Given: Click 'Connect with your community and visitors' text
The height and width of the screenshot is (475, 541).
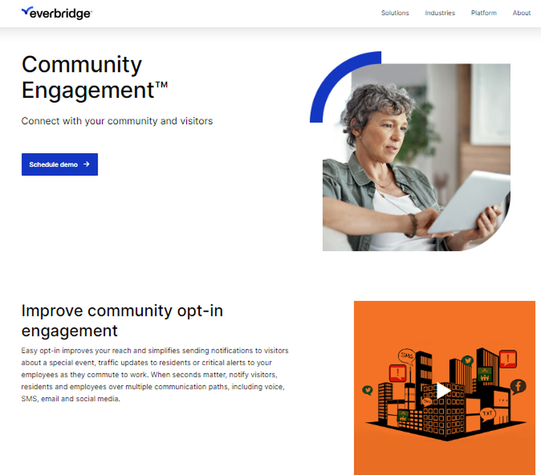Looking at the screenshot, I should point(117,121).
